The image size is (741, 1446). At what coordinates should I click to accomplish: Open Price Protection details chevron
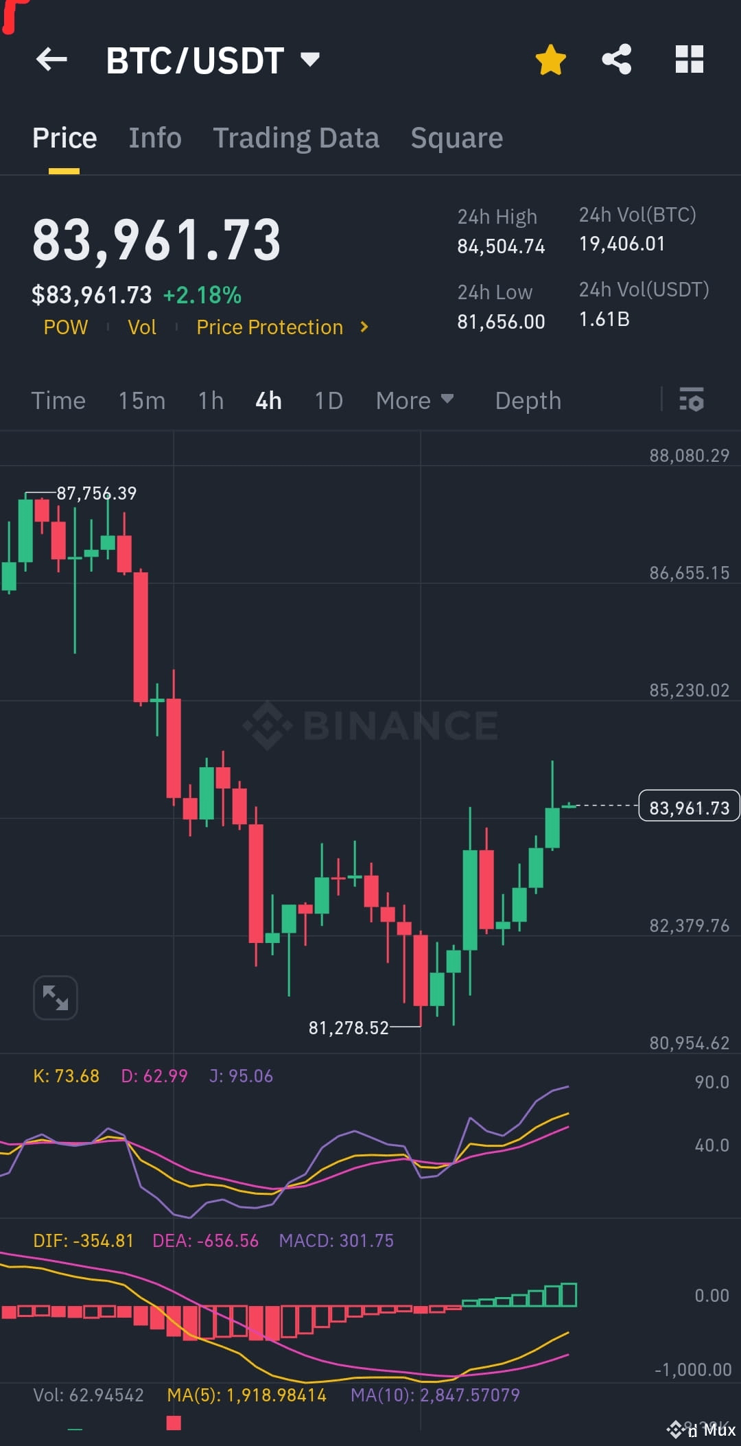tap(364, 327)
